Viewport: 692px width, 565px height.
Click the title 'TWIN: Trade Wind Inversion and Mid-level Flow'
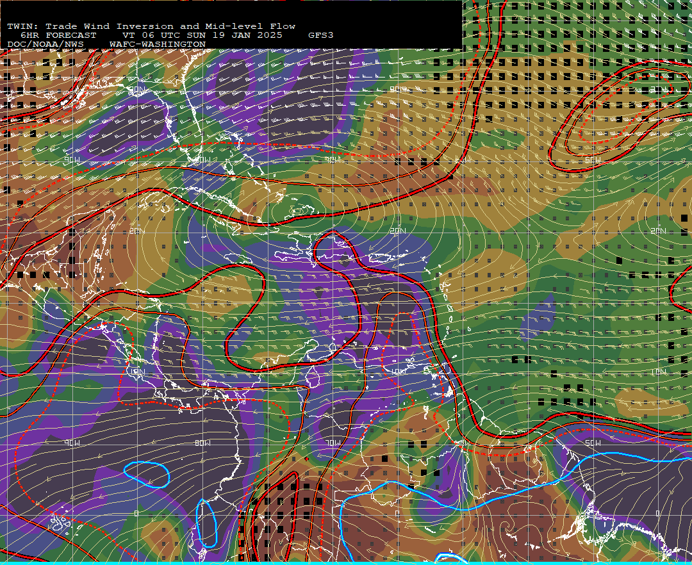tap(151, 26)
